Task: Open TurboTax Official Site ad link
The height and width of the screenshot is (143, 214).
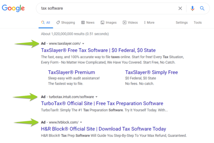Action: pyautogui.click(x=102, y=104)
